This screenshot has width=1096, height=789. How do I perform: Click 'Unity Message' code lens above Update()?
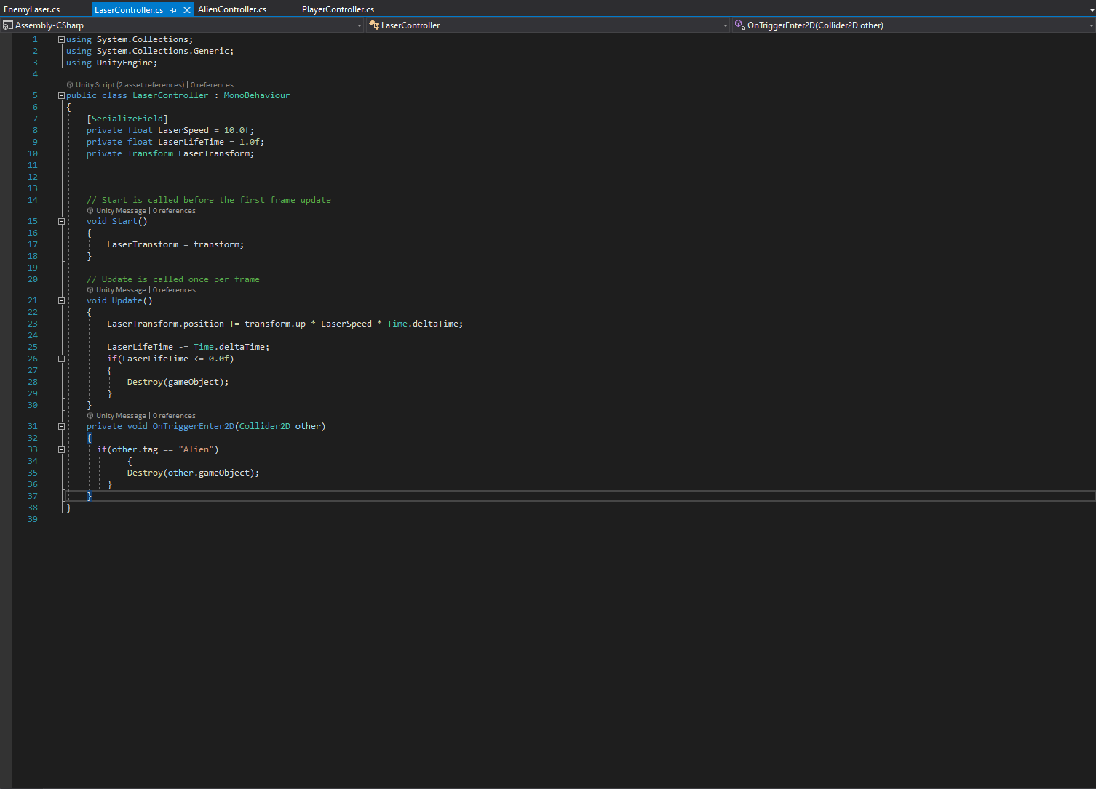(x=121, y=290)
